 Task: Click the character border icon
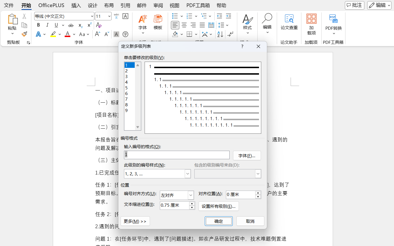click(x=125, y=16)
